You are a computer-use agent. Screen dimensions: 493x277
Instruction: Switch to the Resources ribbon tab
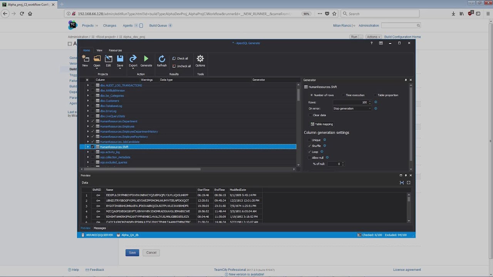pos(115,50)
